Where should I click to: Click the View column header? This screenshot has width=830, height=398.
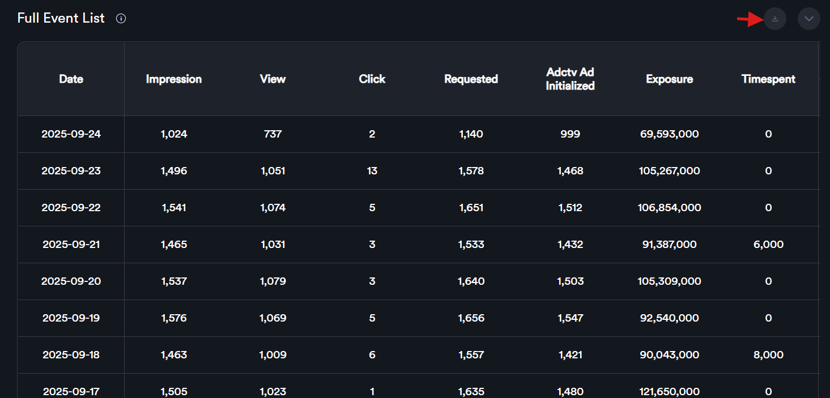pos(273,79)
